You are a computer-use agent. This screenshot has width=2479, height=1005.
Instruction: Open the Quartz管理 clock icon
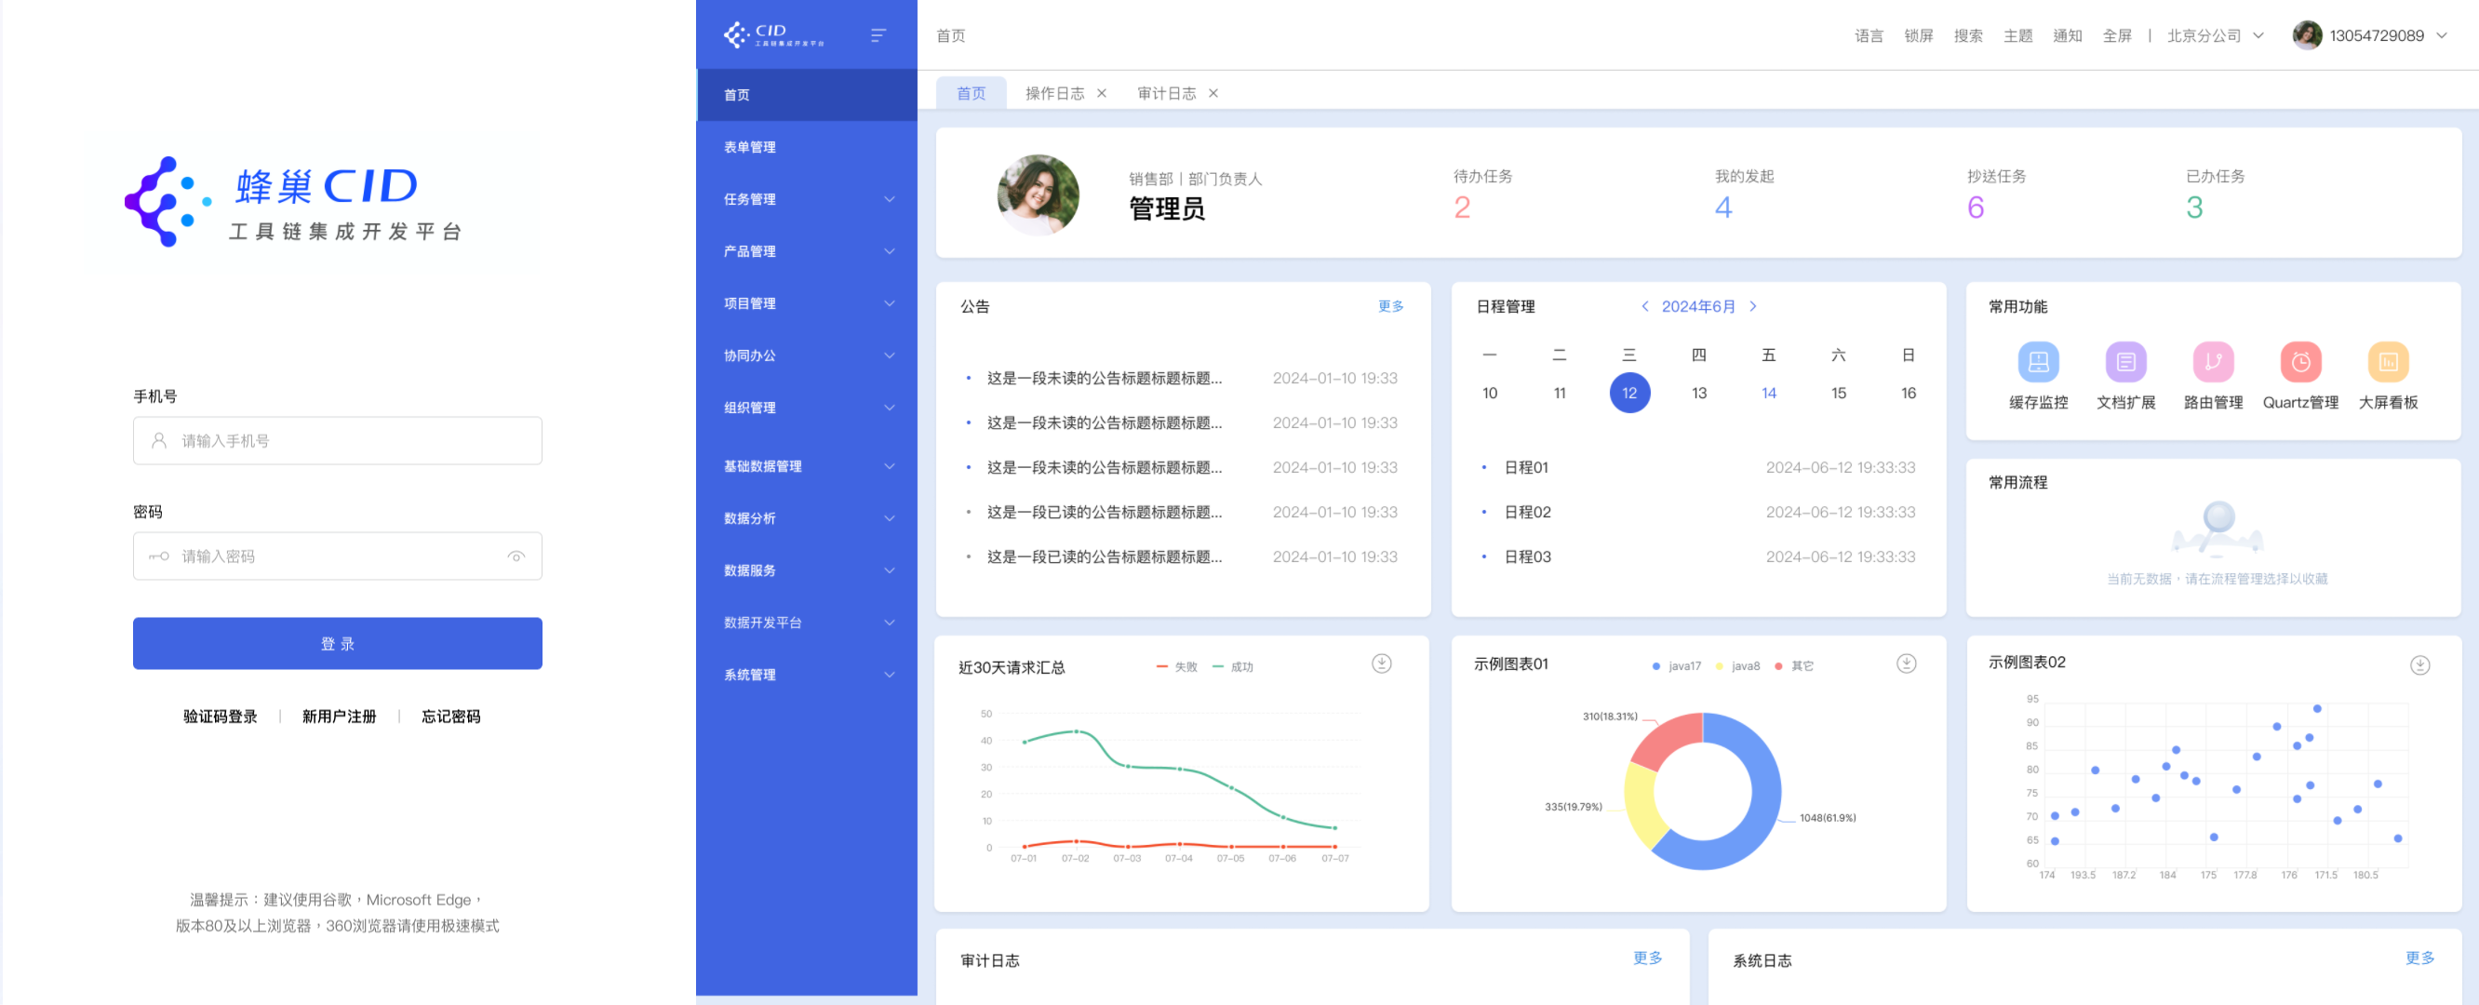pos(2300,362)
